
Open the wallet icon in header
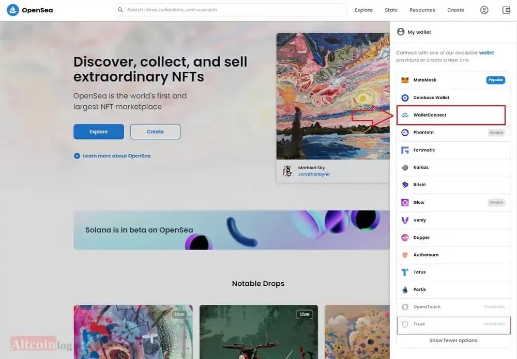pos(506,10)
